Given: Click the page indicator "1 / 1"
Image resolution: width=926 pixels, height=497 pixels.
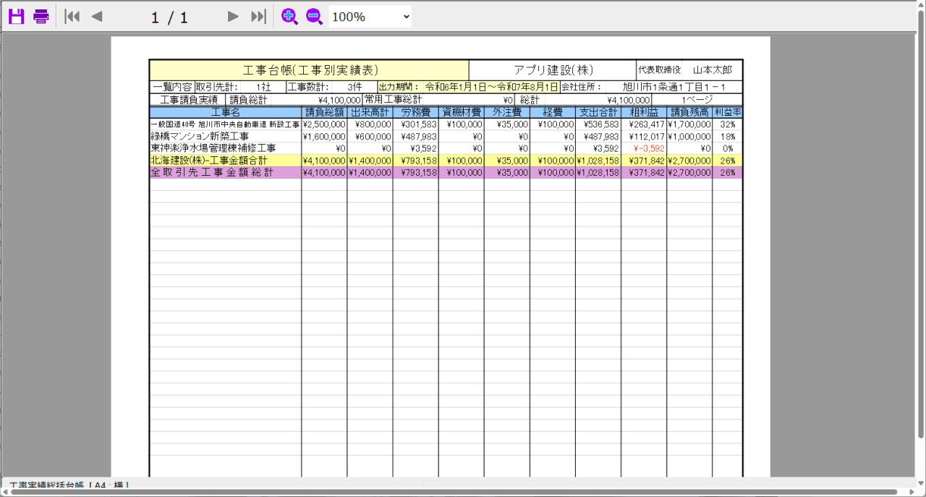Looking at the screenshot, I should (169, 17).
